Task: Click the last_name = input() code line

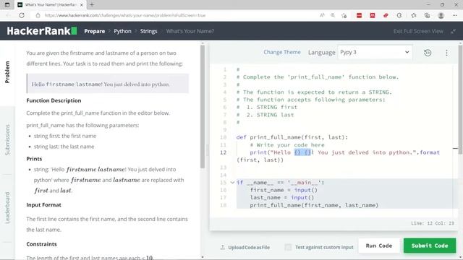Action: (281, 197)
